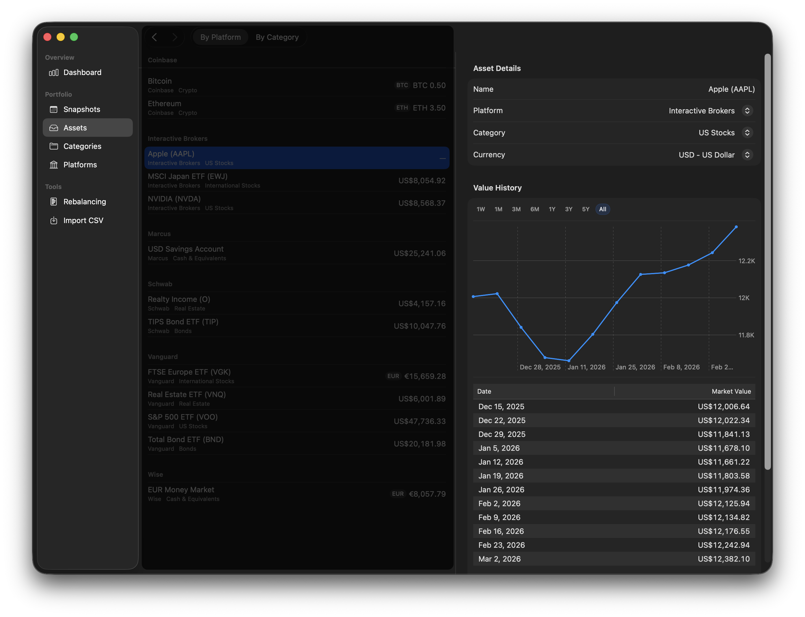
Task: Select the Snapshots calendar icon
Action: tap(54, 109)
